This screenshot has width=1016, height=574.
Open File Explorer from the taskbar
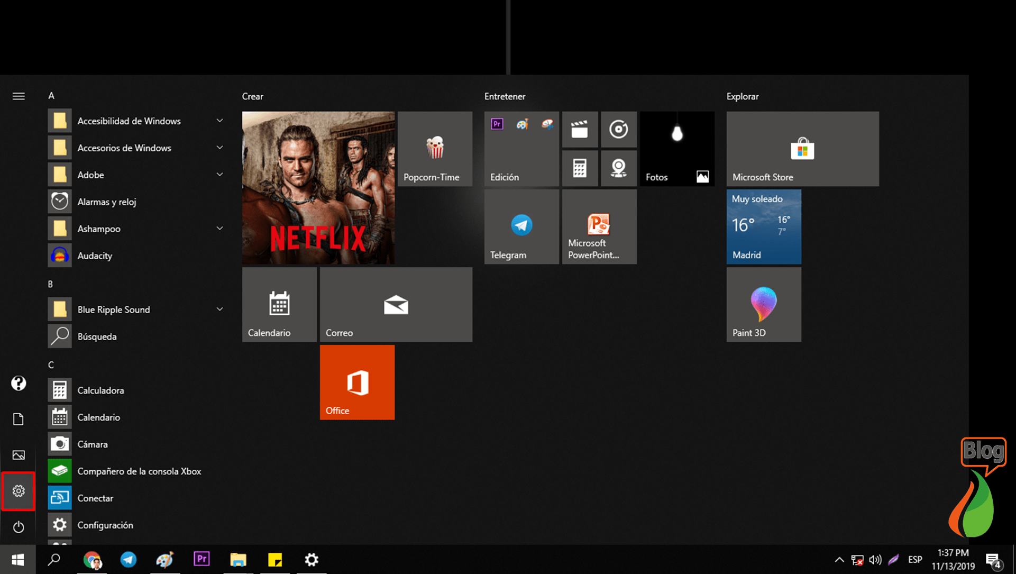click(x=238, y=559)
